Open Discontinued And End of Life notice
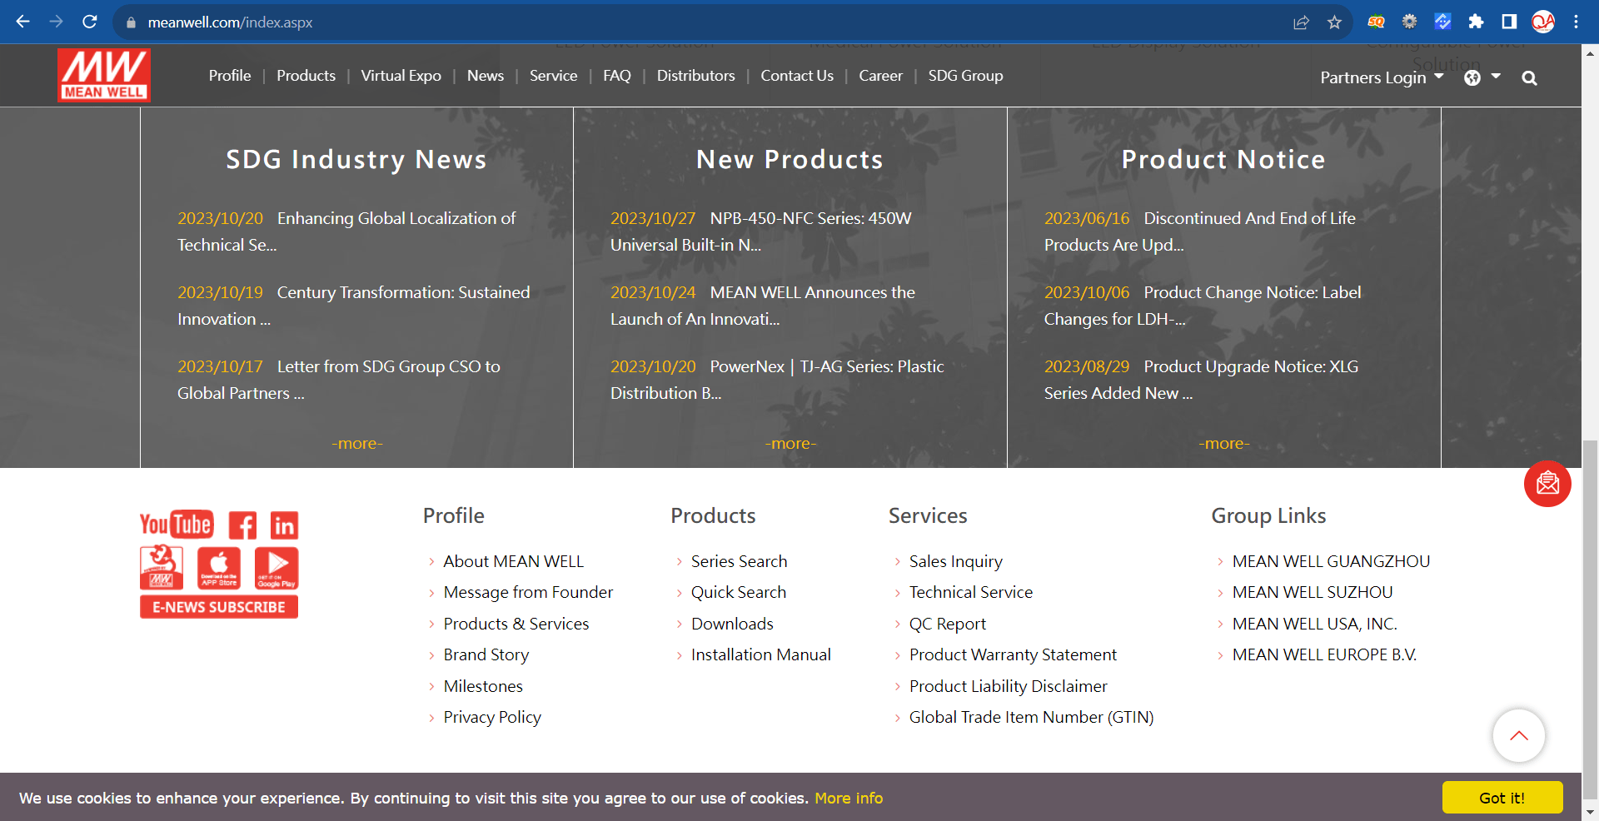The width and height of the screenshot is (1599, 821). coord(1200,231)
